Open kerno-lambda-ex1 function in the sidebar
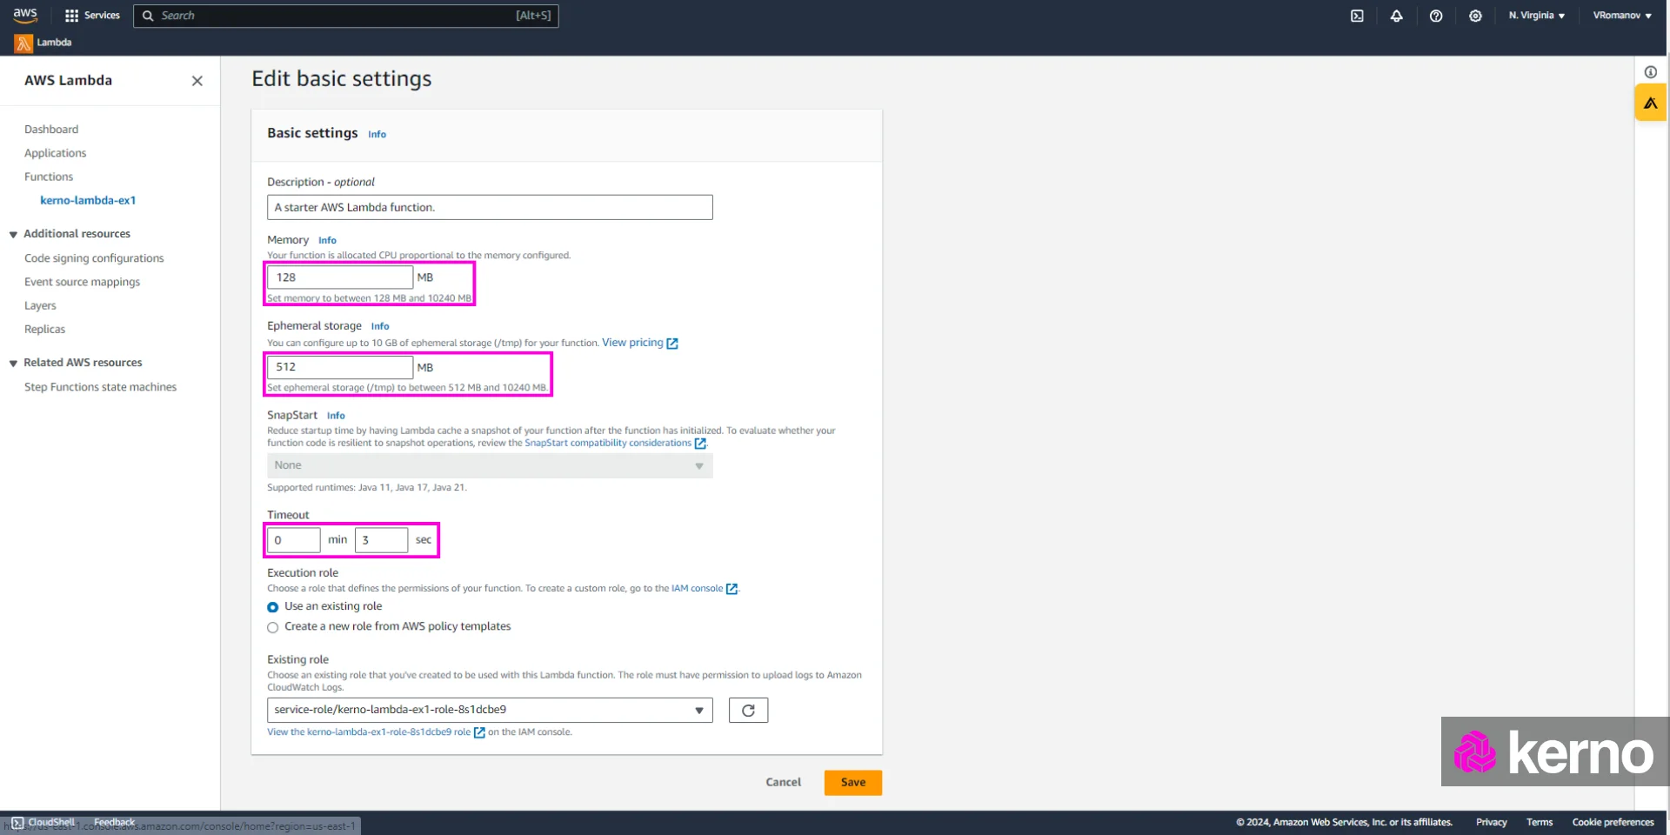This screenshot has width=1670, height=835. click(x=88, y=200)
